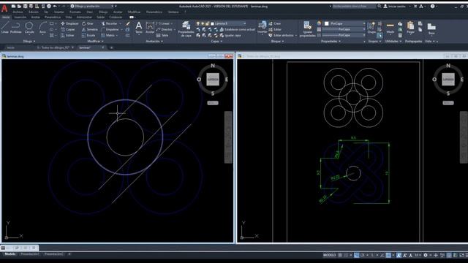
Task: Click the new drawing tab plus button
Action: (x=111, y=47)
